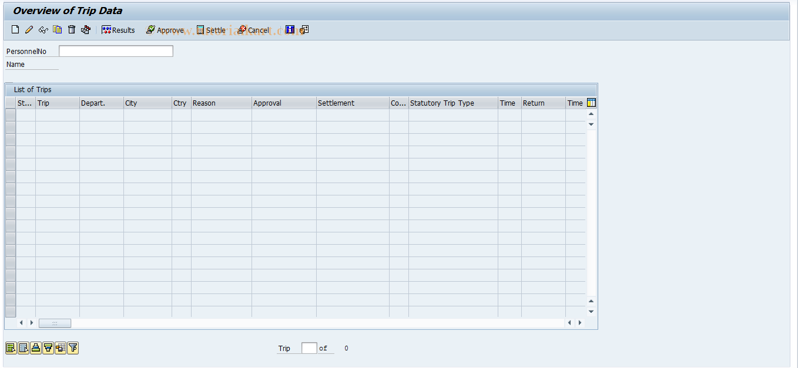Select the Co... column header

coord(399,103)
